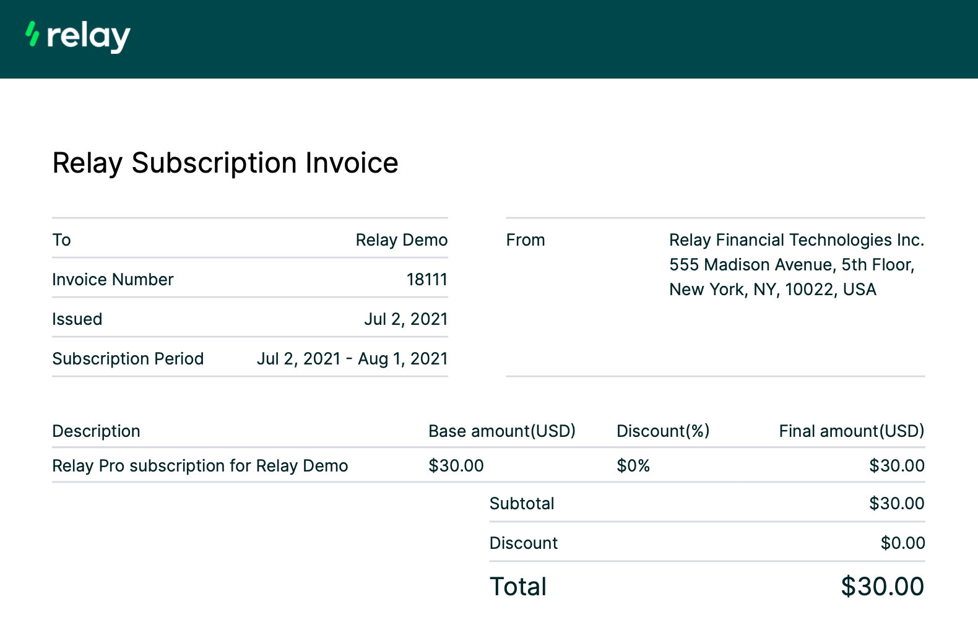
Task: Click the Invoice Number label
Action: click(113, 280)
